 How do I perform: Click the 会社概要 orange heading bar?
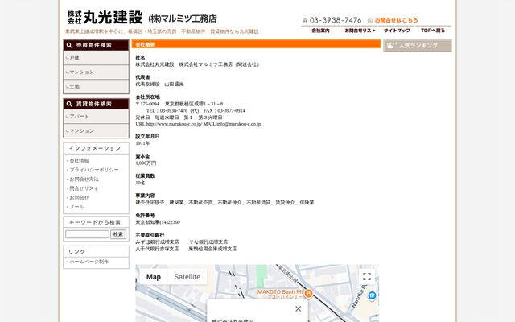[x=256, y=44]
